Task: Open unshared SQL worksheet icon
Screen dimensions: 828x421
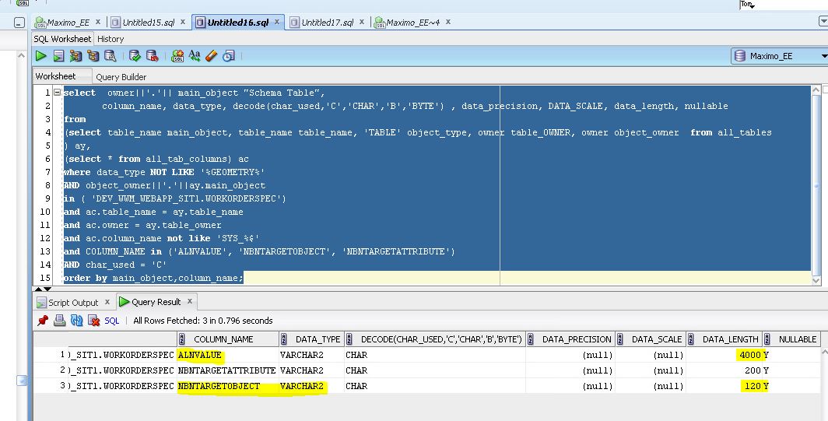Action: [x=177, y=56]
